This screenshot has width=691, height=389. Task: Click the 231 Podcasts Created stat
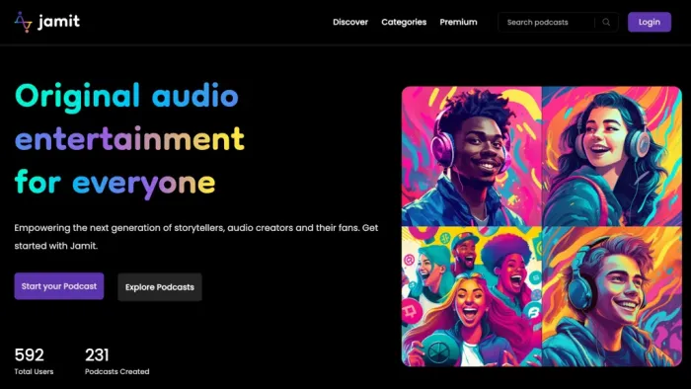click(116, 361)
